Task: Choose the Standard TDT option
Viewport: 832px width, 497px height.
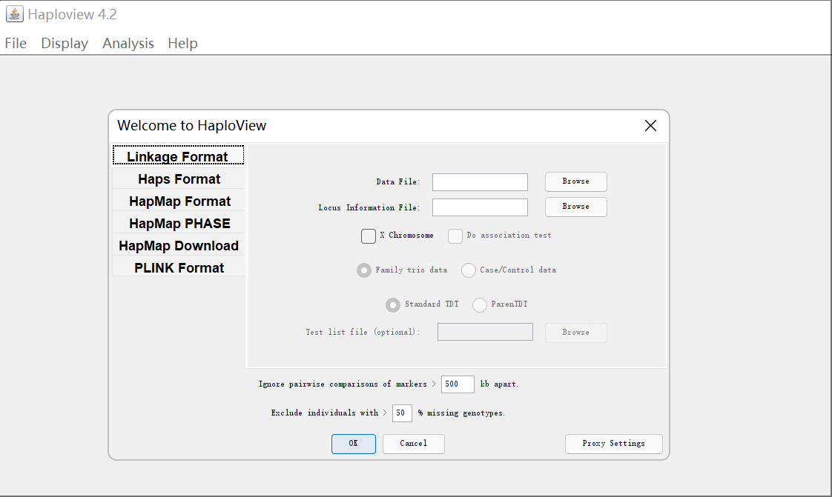Action: point(393,304)
